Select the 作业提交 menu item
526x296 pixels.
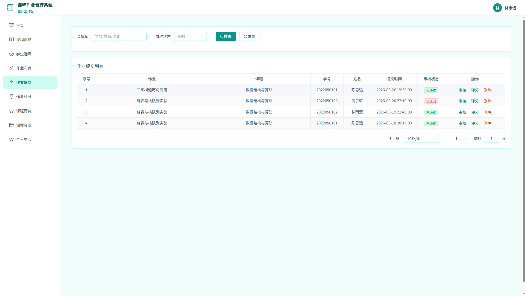point(30,82)
